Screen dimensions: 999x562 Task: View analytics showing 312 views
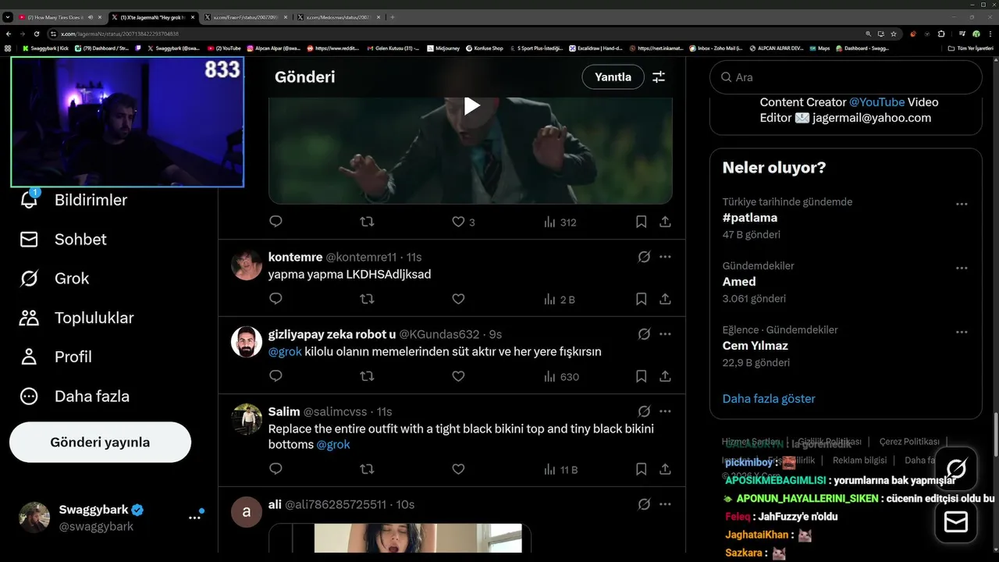[x=560, y=222]
